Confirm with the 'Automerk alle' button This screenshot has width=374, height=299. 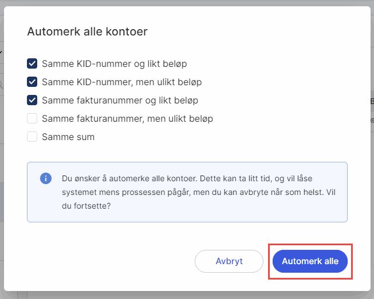(x=310, y=261)
